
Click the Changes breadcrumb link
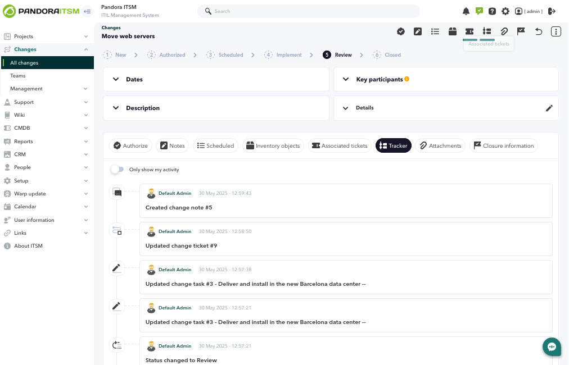(111, 28)
